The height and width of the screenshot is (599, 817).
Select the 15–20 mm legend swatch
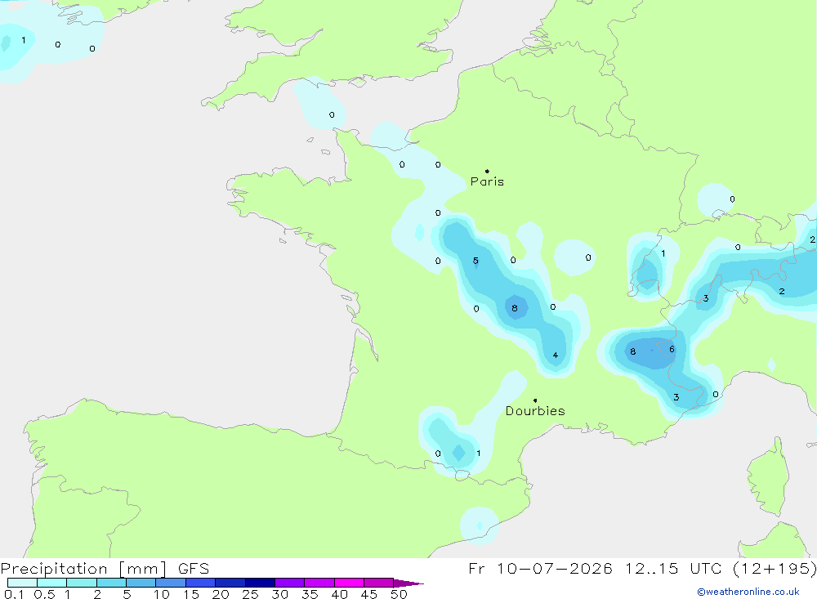201,583
